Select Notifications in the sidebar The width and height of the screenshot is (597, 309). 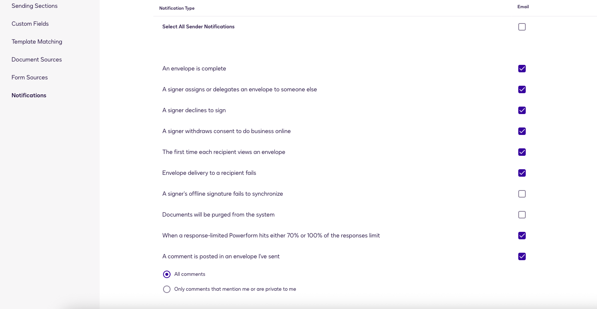tap(29, 95)
